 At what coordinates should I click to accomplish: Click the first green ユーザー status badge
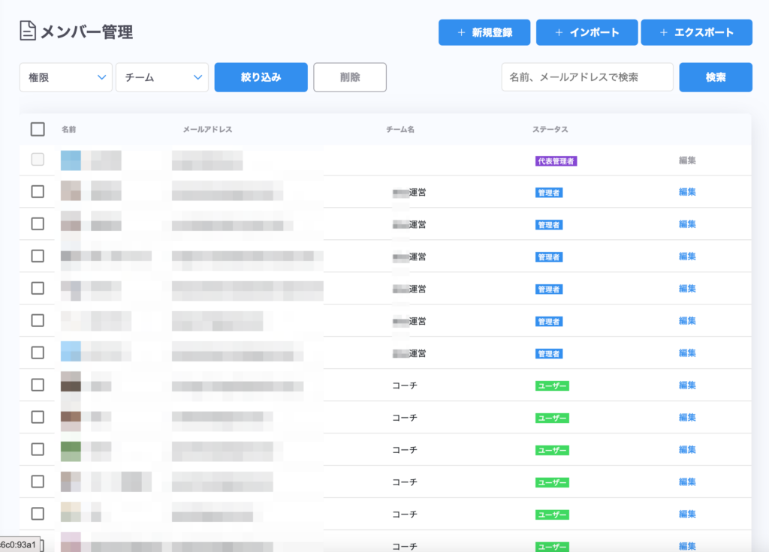coord(551,385)
